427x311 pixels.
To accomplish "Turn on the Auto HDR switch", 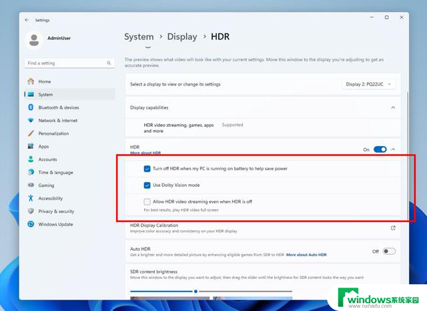I will [389, 251].
